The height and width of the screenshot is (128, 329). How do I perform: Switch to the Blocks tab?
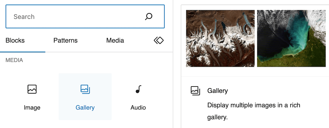pyautogui.click(x=15, y=41)
